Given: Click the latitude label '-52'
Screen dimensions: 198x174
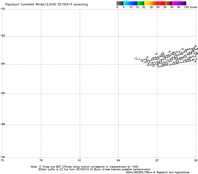Looking at the screenshot, I should coord(2,36).
